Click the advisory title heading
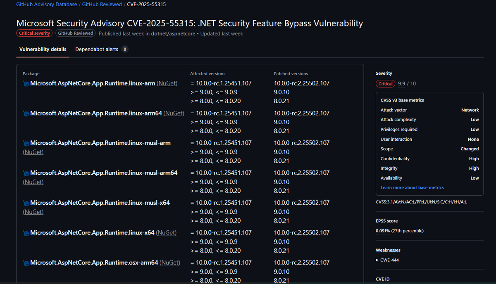 (x=190, y=23)
